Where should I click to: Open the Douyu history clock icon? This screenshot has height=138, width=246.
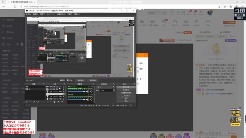172,12
